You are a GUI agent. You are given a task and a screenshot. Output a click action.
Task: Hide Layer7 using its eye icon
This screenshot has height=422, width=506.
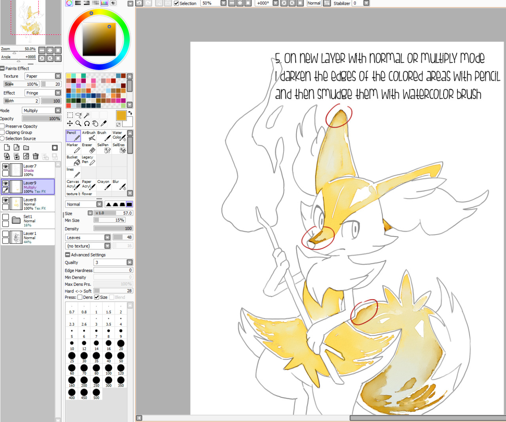pos(6,167)
